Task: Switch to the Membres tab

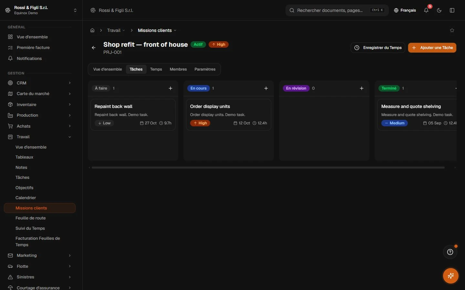Action: pos(178,69)
